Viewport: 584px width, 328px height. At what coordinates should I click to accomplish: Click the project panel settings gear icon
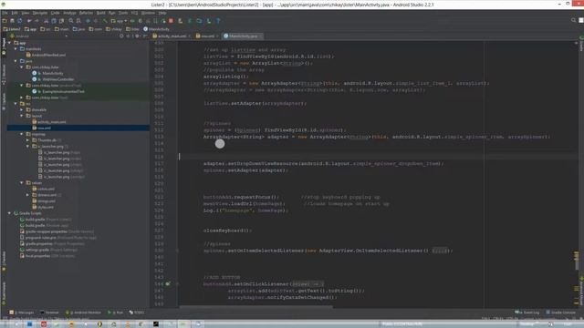pos(137,36)
